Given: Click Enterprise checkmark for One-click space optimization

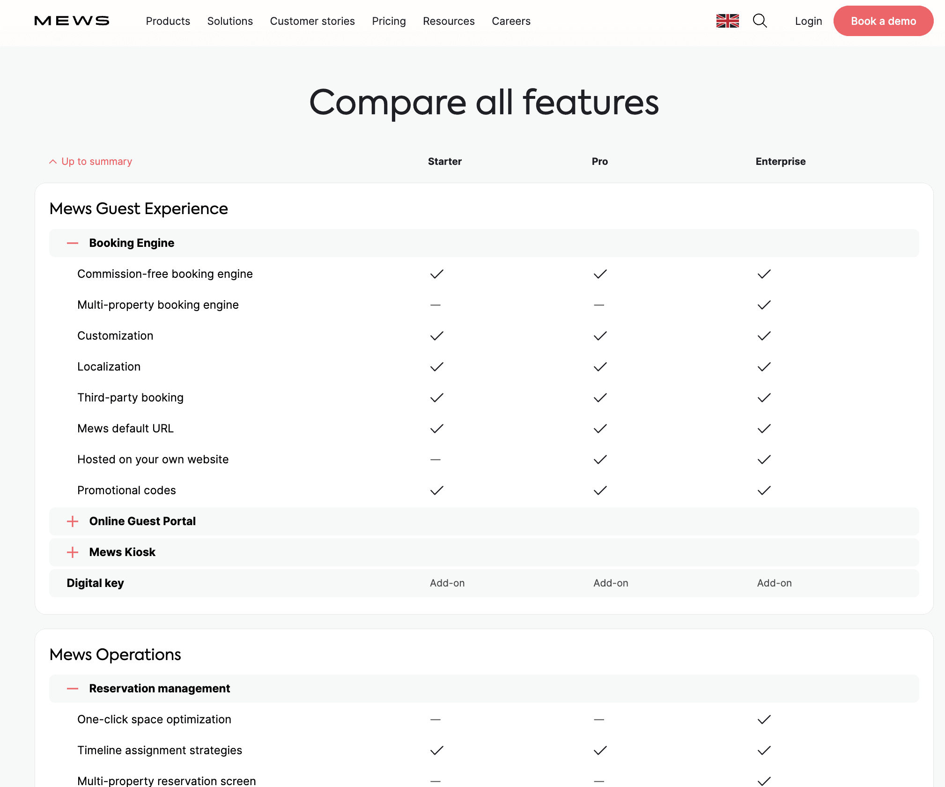Looking at the screenshot, I should coord(764,720).
